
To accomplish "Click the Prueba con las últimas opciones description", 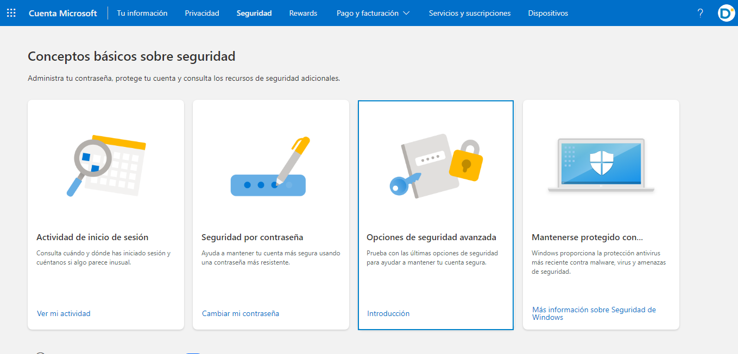I will coord(432,258).
